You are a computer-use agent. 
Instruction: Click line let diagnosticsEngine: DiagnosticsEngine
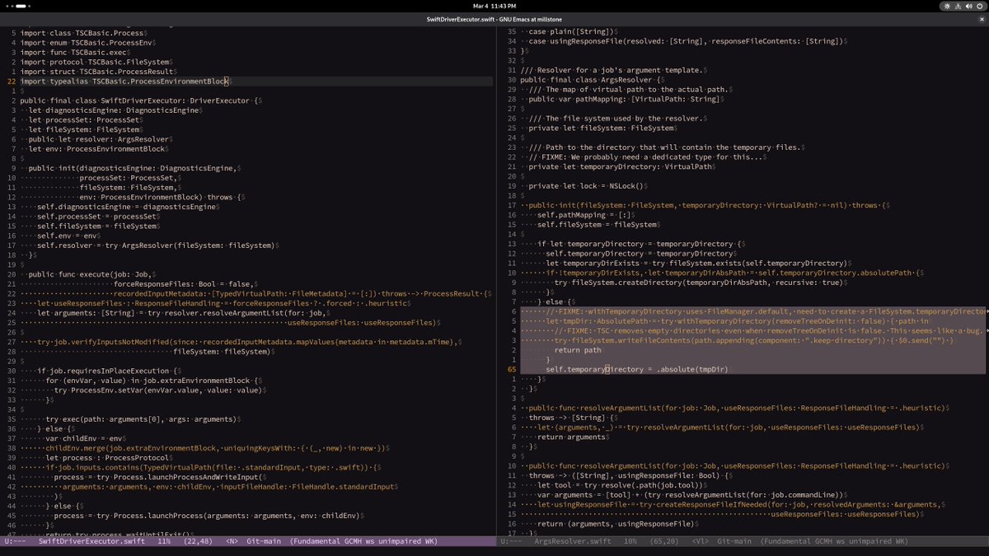pyautogui.click(x=114, y=110)
